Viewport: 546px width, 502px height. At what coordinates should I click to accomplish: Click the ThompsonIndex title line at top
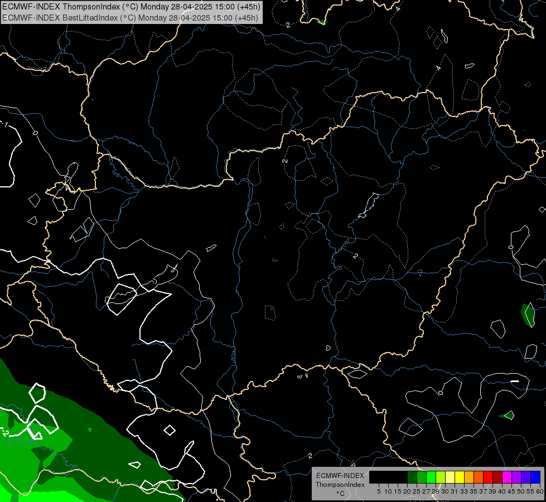pyautogui.click(x=131, y=7)
